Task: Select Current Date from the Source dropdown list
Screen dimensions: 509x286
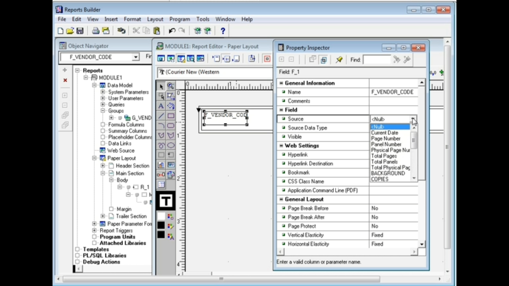Action: coord(385,133)
